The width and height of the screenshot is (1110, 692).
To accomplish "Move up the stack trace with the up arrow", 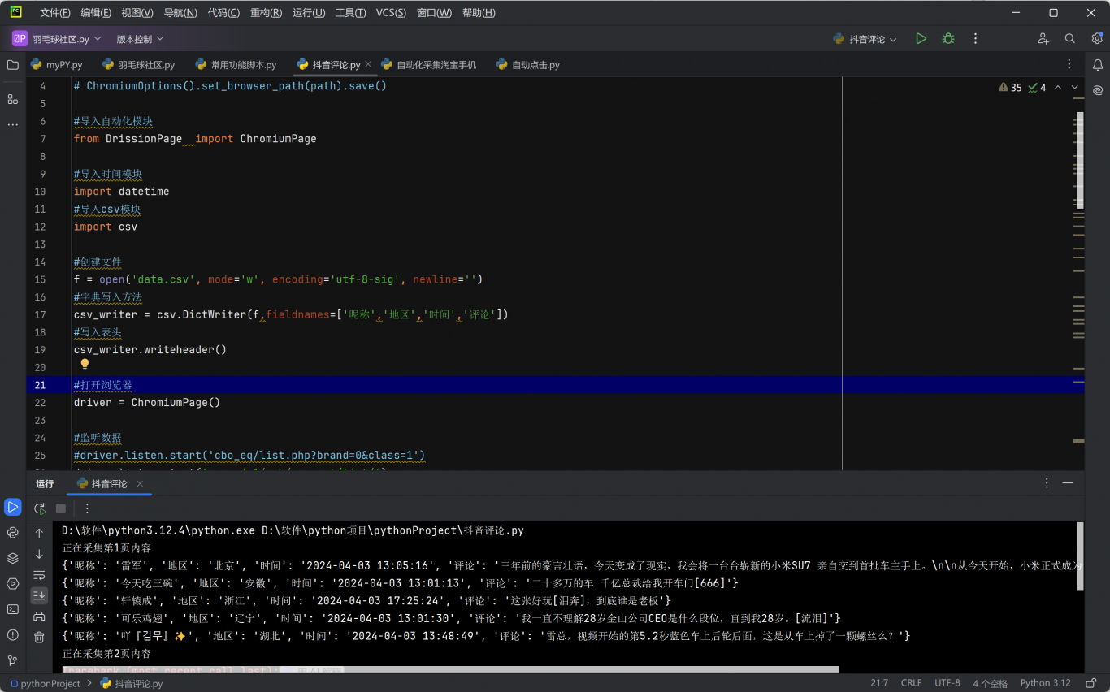I will click(39, 533).
